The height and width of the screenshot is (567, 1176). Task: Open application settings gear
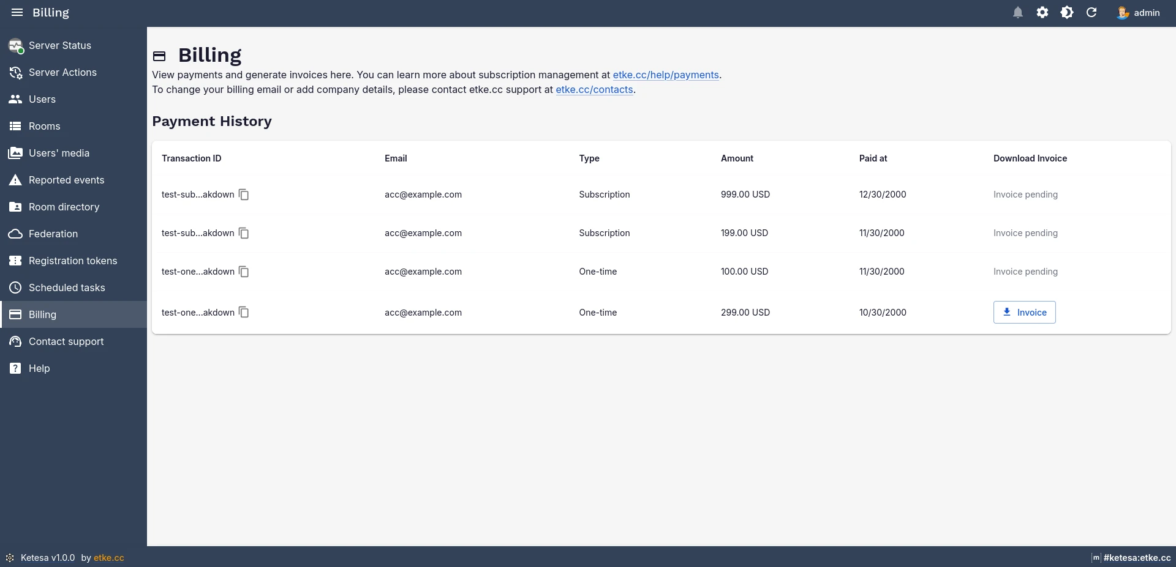point(1042,12)
